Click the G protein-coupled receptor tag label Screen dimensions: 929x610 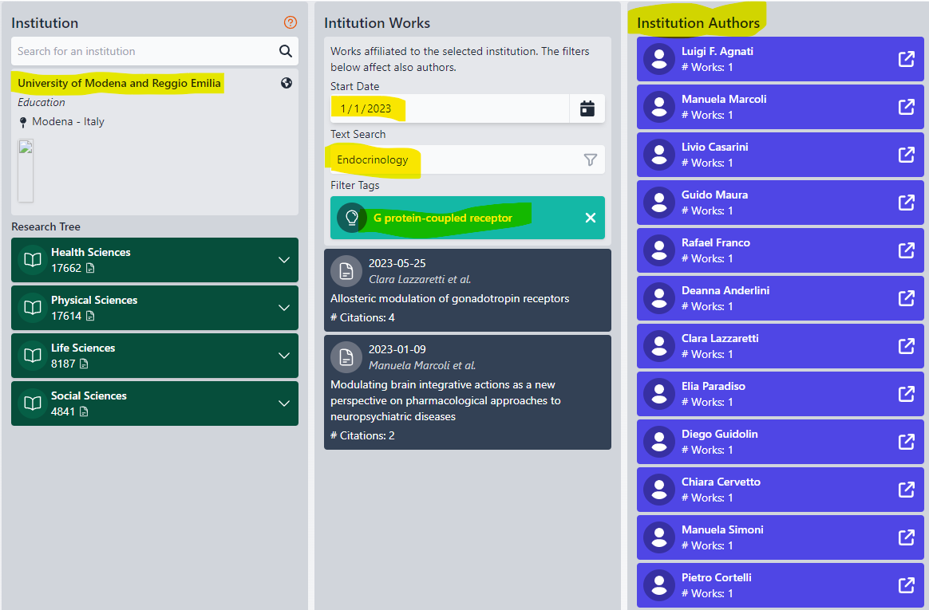(443, 218)
